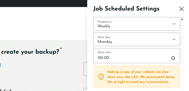189x91 pixels.
Task: Close the Job Scheduled Settings panel
Action: (x=181, y=9)
